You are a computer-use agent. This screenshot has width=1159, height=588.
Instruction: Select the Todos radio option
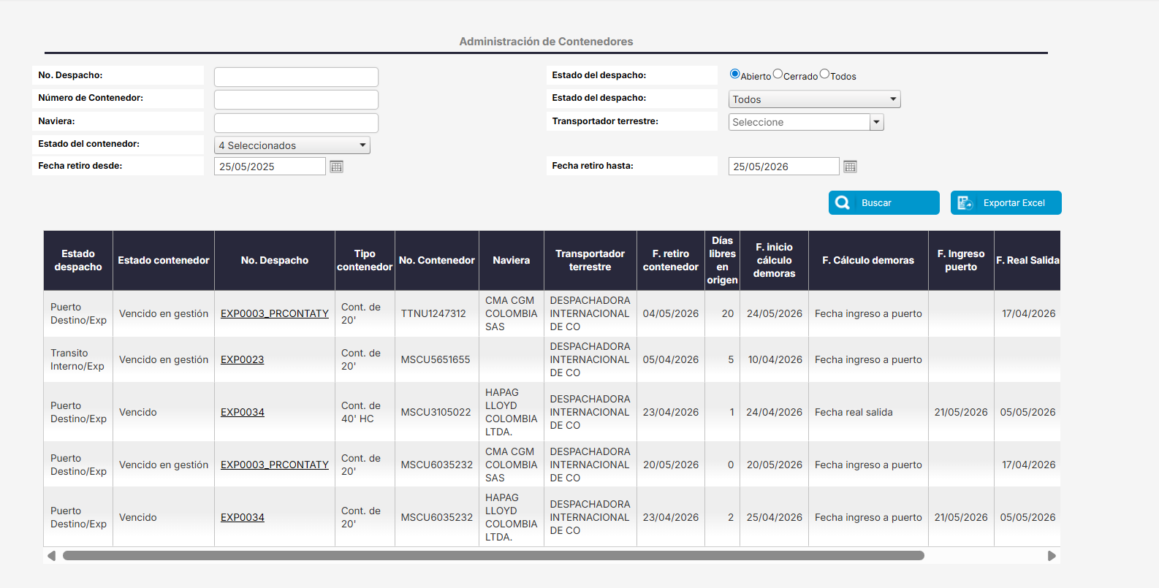[824, 74]
